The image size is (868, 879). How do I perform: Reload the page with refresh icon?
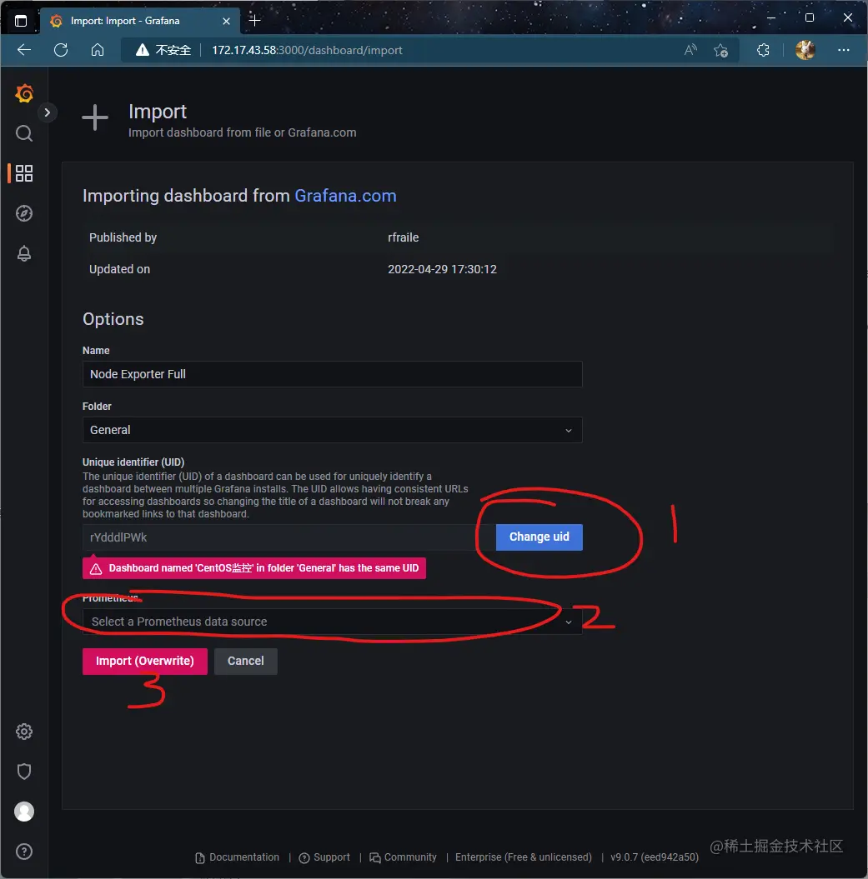[x=61, y=50]
